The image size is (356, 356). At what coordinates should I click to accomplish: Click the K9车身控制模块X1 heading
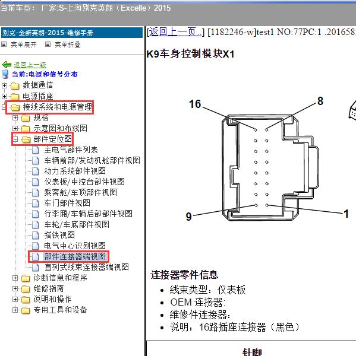click(190, 54)
